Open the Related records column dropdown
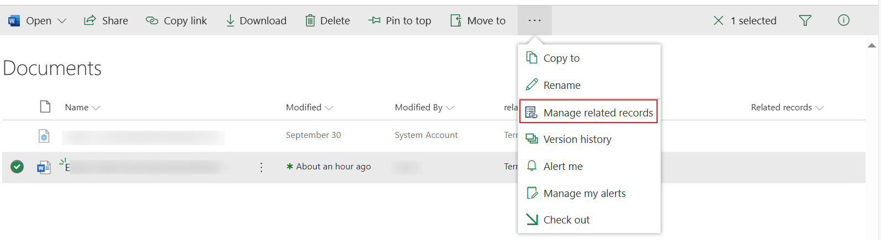Image resolution: width=881 pixels, height=240 pixels. tap(787, 108)
